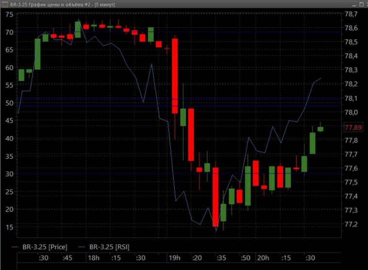Viewport: 368px width, 270px height.
Task: Click the 19h mark on time axis
Action: pos(174,258)
